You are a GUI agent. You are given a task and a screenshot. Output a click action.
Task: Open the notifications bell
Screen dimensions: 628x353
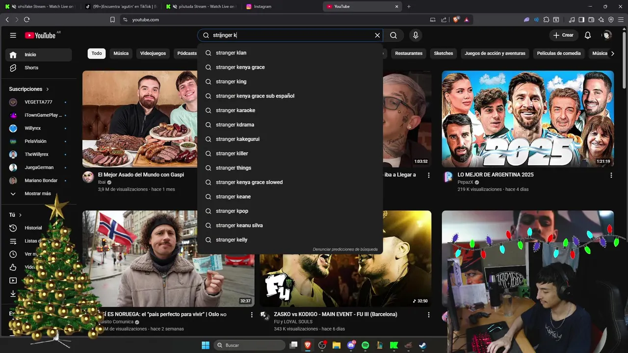588,35
